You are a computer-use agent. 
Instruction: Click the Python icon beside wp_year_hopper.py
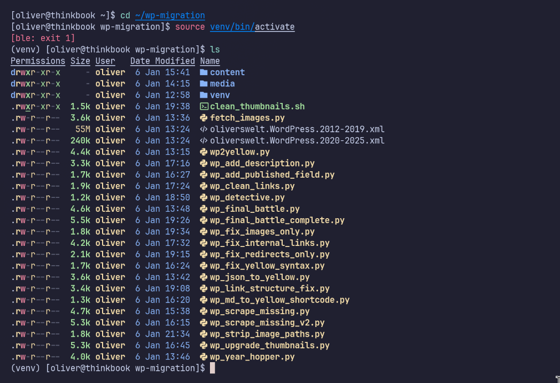coord(204,357)
